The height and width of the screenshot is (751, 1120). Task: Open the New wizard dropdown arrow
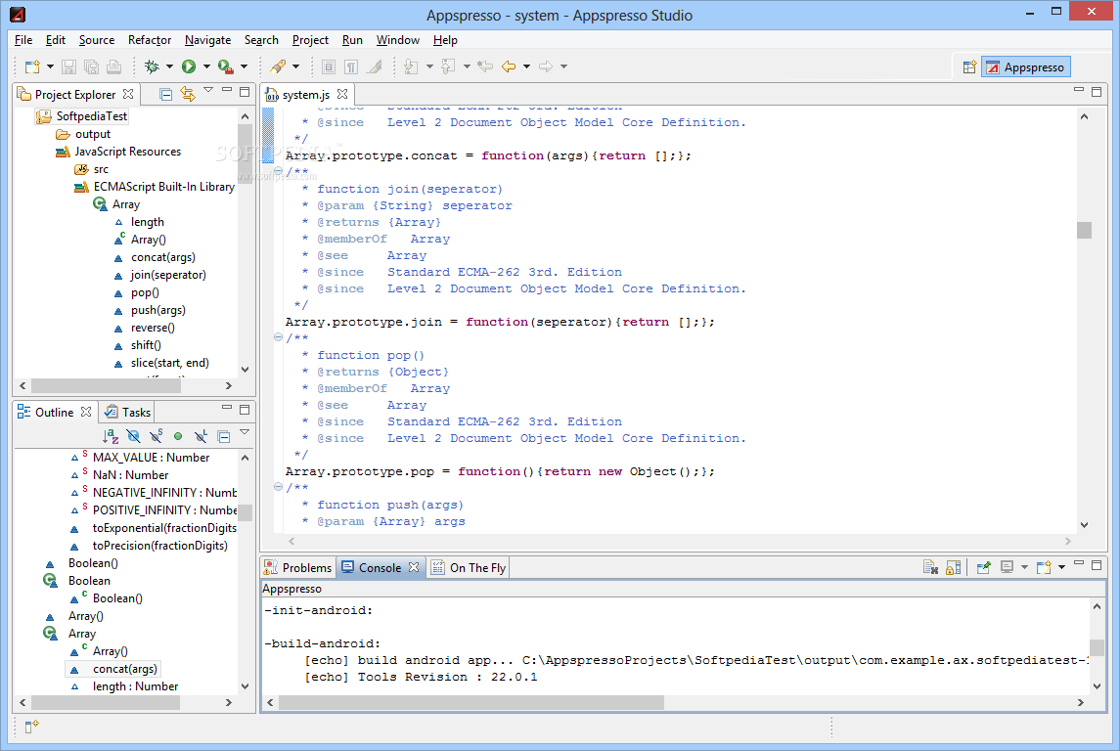[50, 66]
